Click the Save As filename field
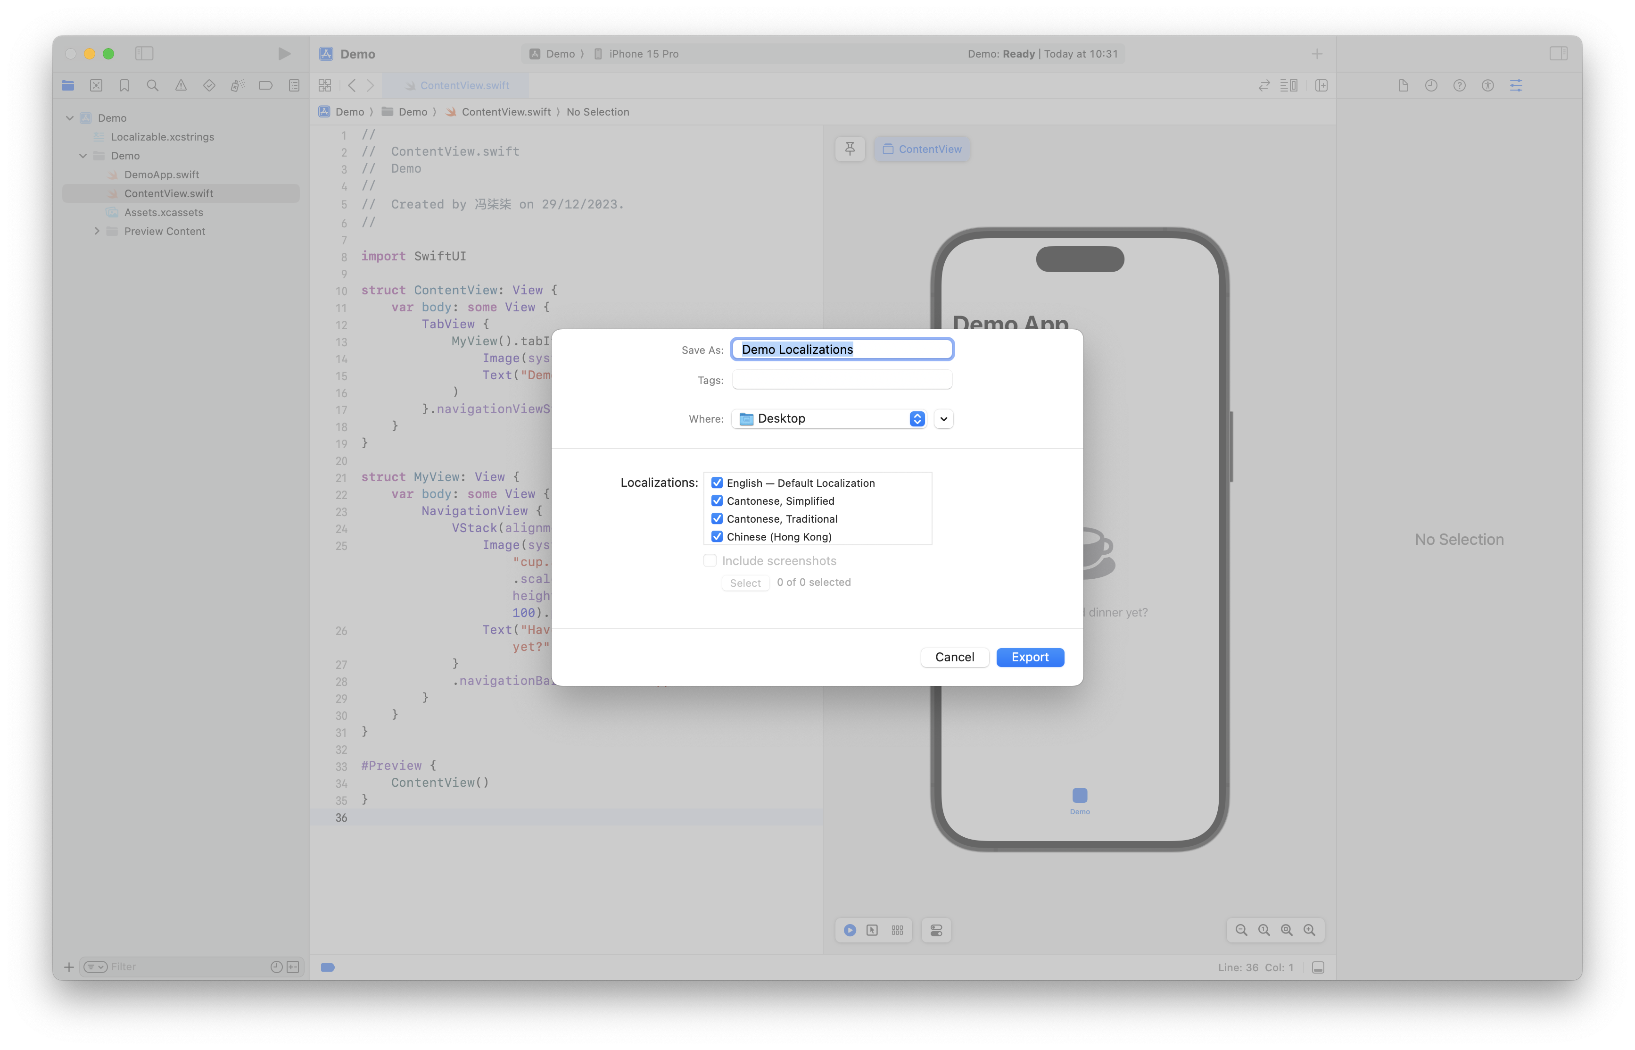The width and height of the screenshot is (1635, 1050). 842,349
